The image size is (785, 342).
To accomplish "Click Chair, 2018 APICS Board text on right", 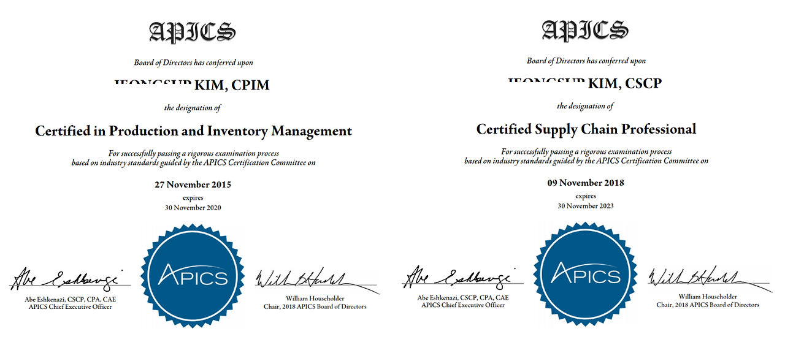I will coord(708,305).
